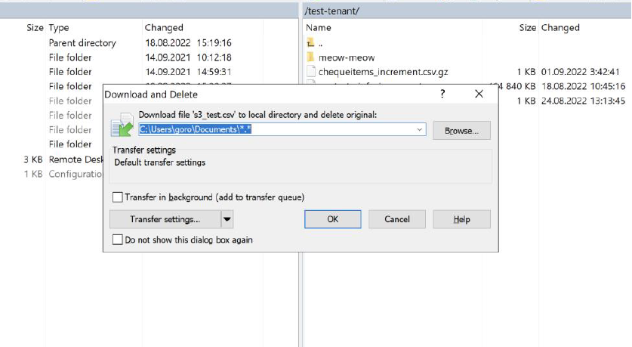Open the Transfer settings... button
This screenshot has width=632, height=347.
165,219
